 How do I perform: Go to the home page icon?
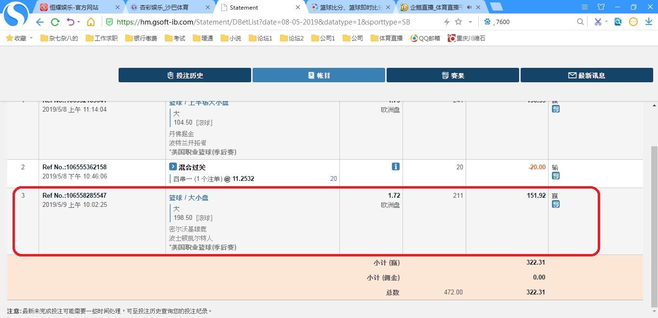(x=91, y=22)
